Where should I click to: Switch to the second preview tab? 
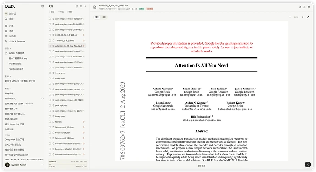(x=104, y=17)
